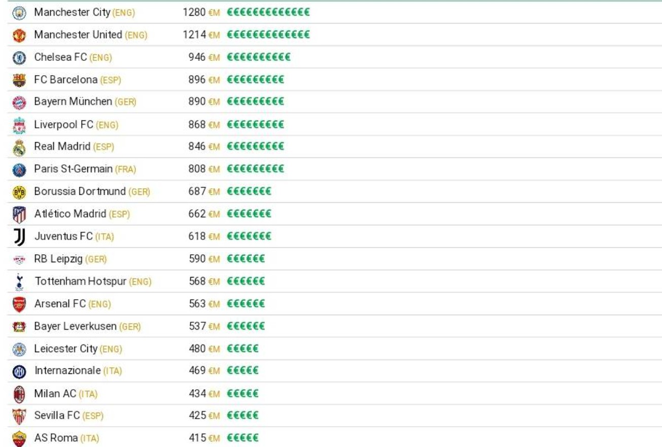Select the 480 value for Leicester City
This screenshot has width=662, height=447.
[197, 349]
